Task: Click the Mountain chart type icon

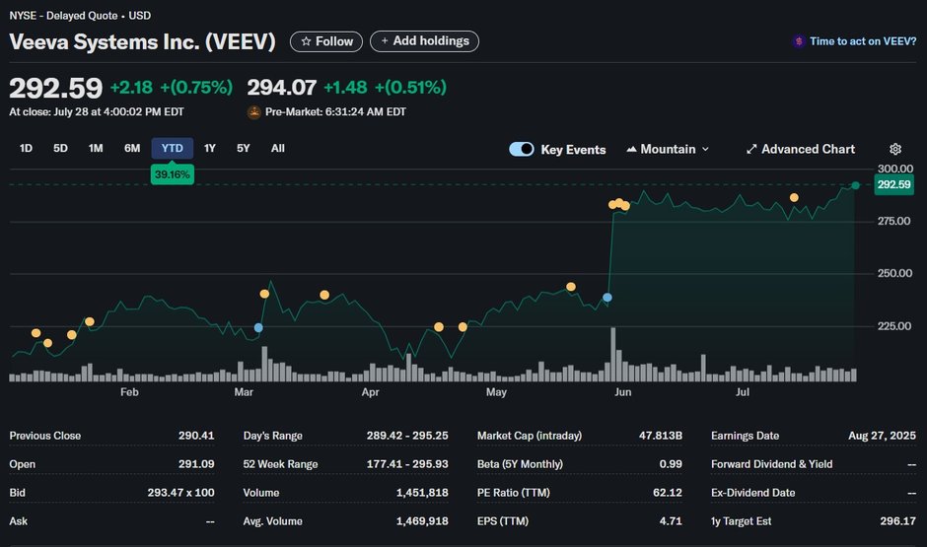Action: click(x=631, y=150)
